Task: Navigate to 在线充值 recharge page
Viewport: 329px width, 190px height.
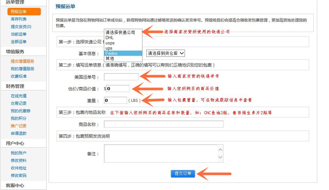Action: pos(19,96)
